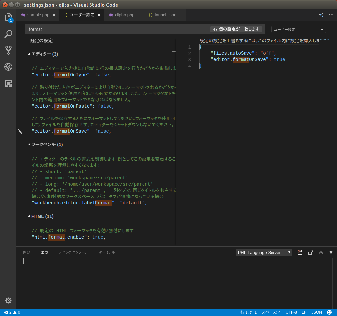Open the Search view
This screenshot has height=316, width=337.
(8, 34)
